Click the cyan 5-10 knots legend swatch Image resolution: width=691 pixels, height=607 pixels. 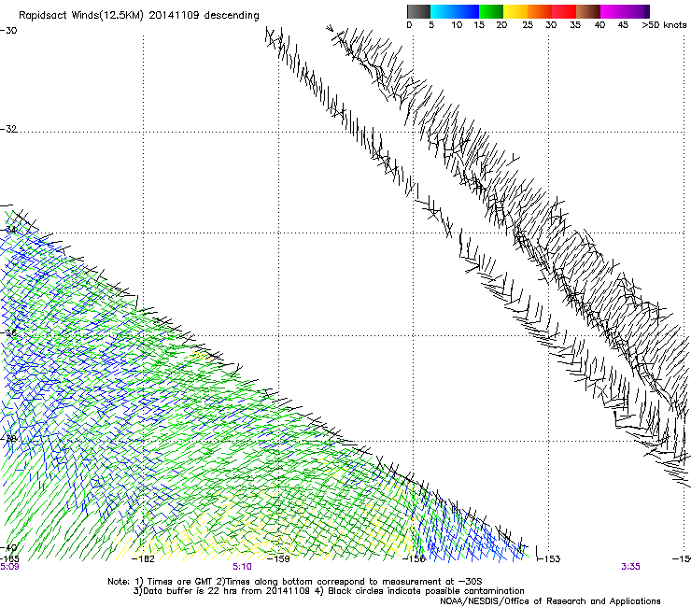[443, 11]
